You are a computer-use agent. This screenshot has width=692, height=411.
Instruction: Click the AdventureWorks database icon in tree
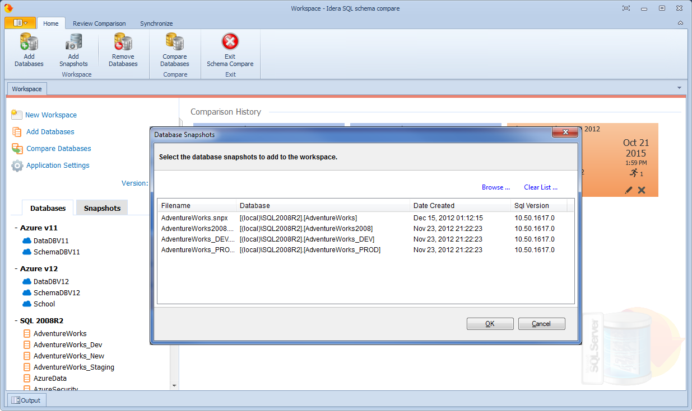27,333
